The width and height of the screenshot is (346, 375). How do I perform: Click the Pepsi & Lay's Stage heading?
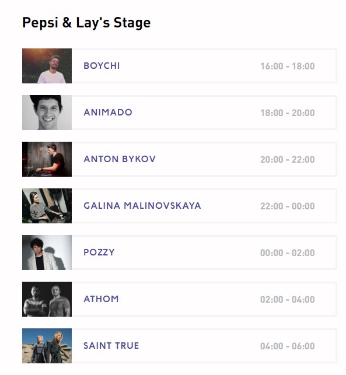[x=86, y=23]
